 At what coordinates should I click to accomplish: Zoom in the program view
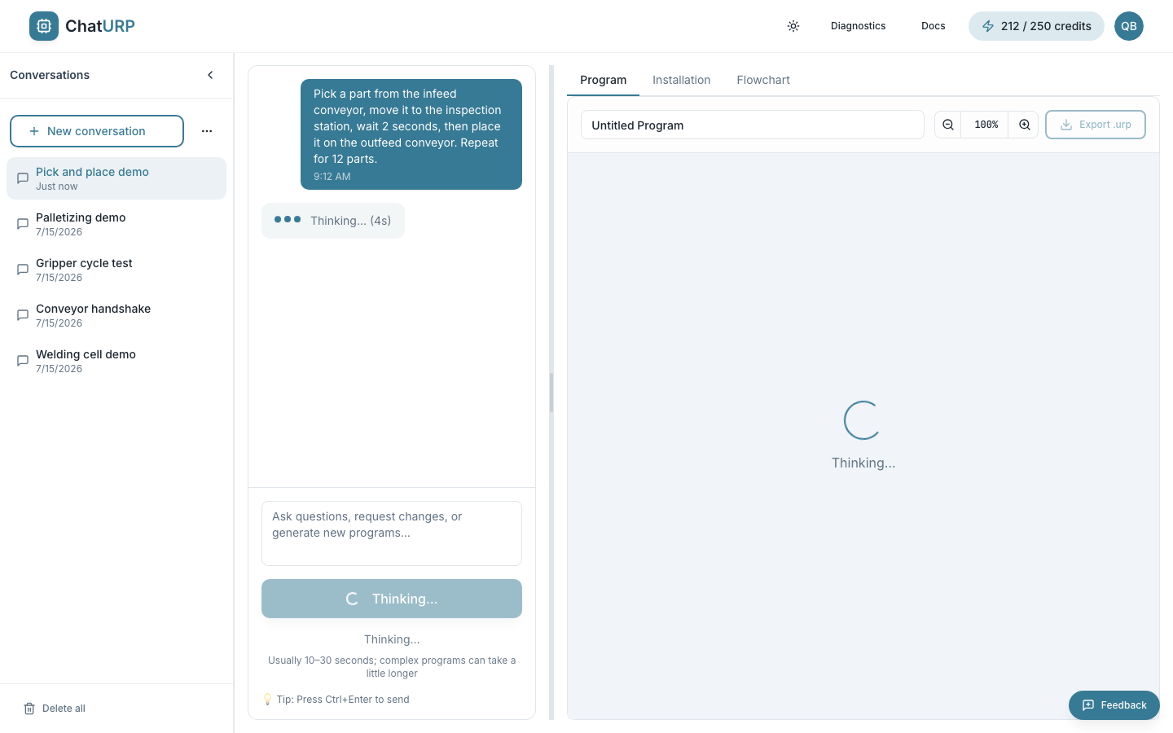click(1025, 125)
